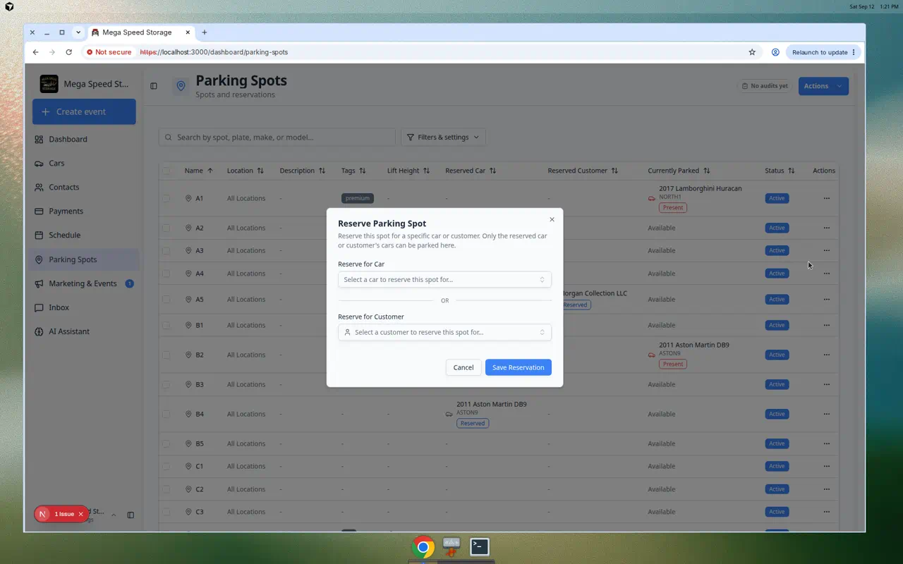The width and height of the screenshot is (903, 564).
Task: Open AI Assistant in sidebar
Action: 84,331
